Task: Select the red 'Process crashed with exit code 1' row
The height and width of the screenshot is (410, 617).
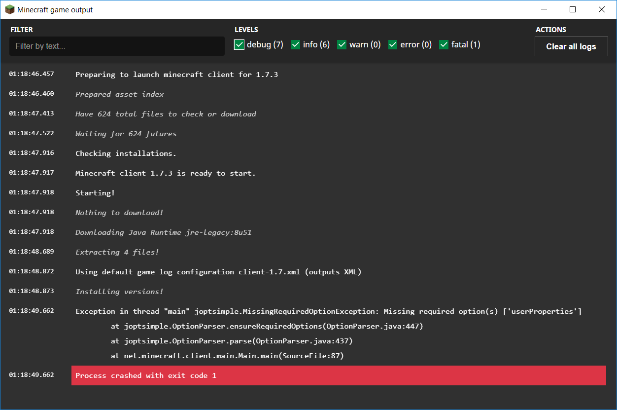Action: [339, 375]
